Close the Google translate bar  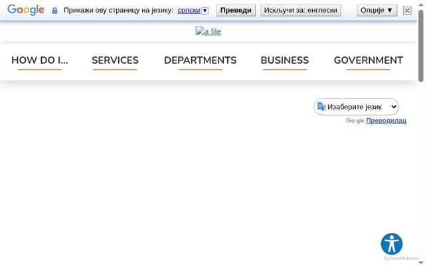407,11
